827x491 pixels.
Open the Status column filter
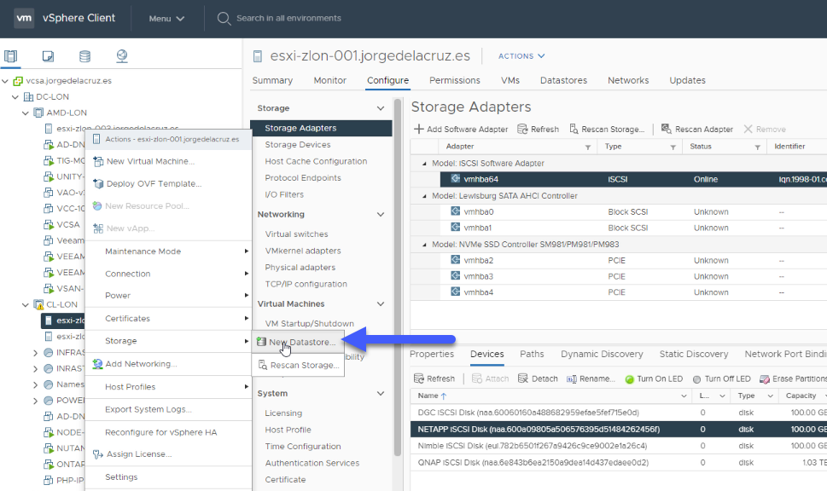757,147
